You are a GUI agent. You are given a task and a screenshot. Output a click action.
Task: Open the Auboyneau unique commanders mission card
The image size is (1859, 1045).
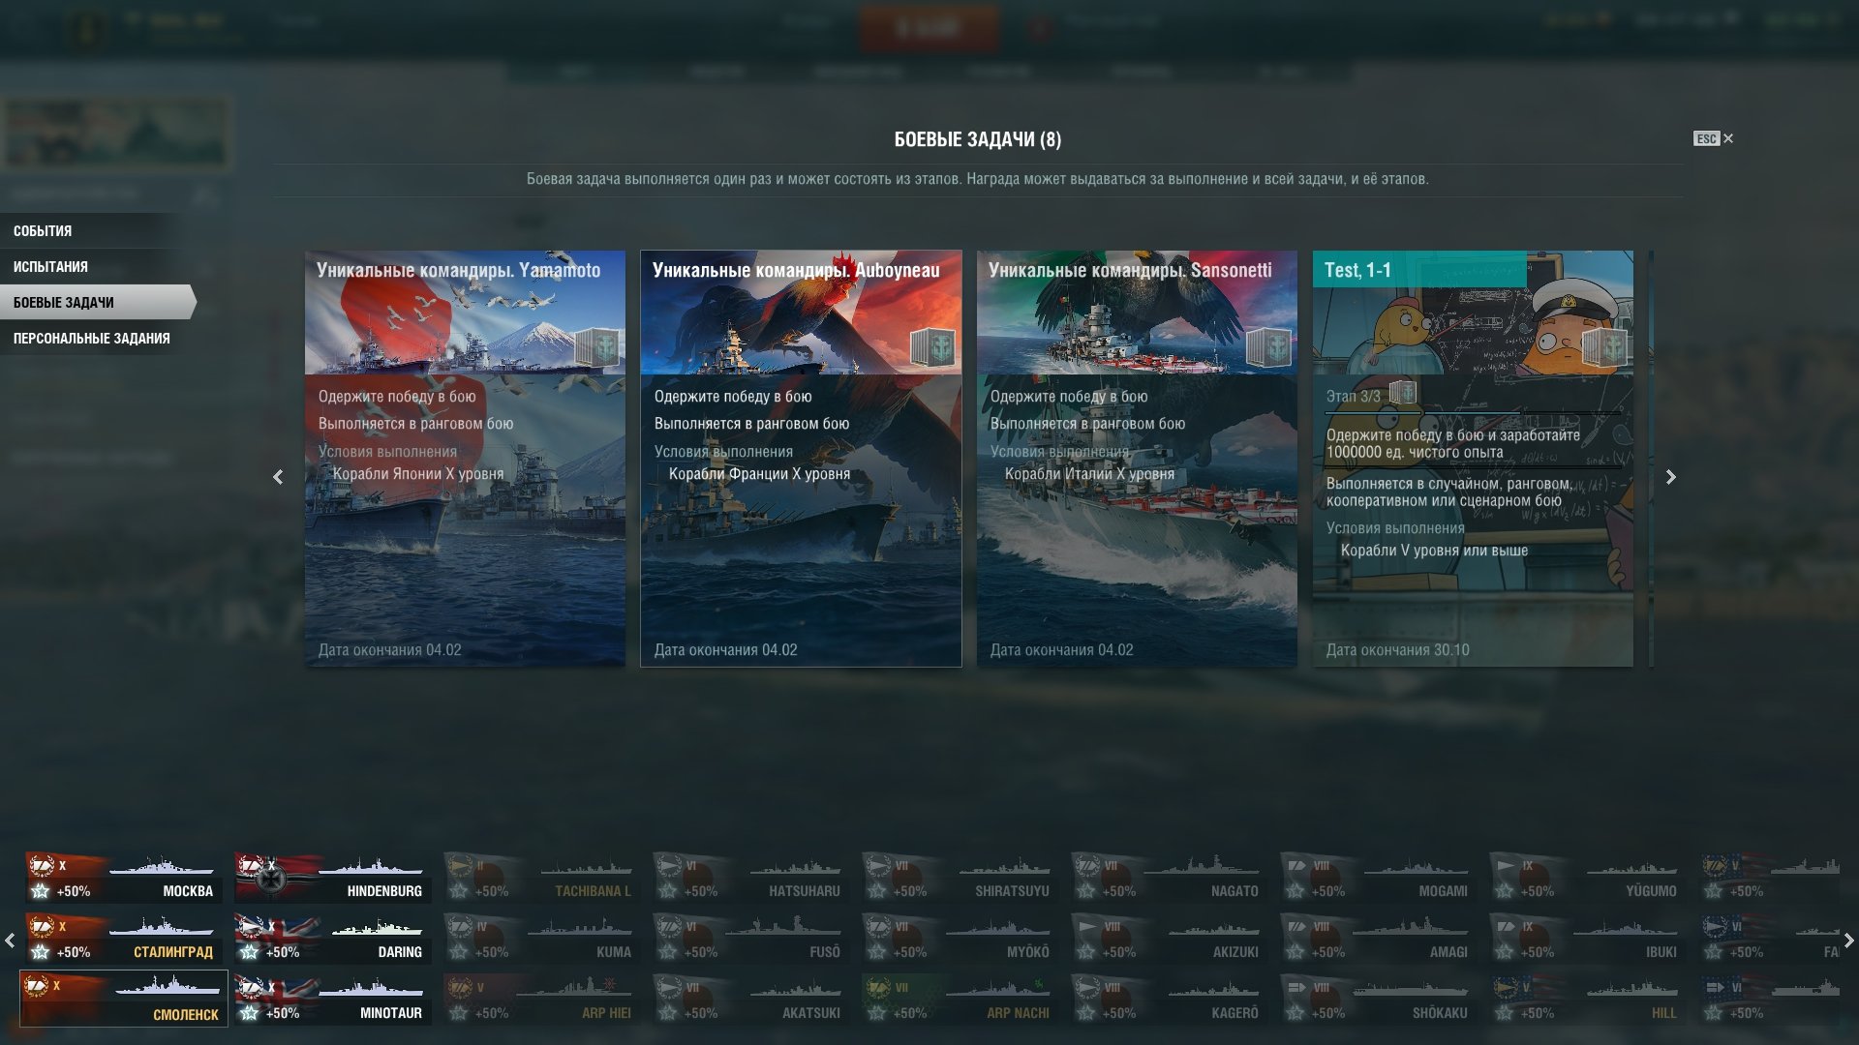801,459
